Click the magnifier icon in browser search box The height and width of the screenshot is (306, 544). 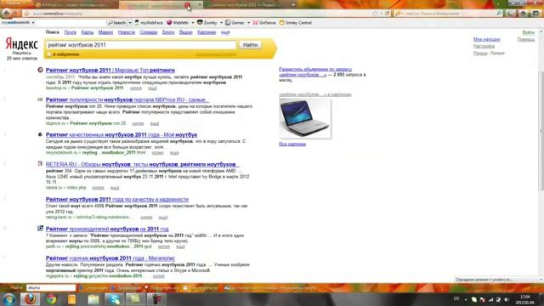click(499, 14)
